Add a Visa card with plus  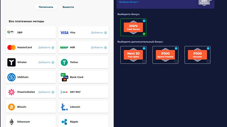tap(106, 33)
